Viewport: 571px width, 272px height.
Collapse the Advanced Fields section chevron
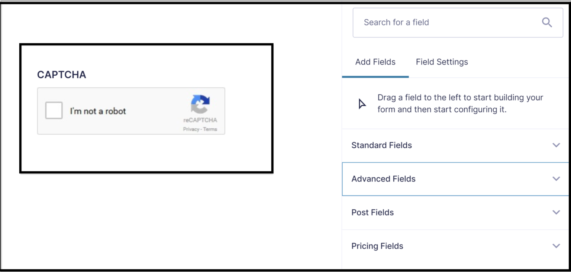pyautogui.click(x=556, y=178)
